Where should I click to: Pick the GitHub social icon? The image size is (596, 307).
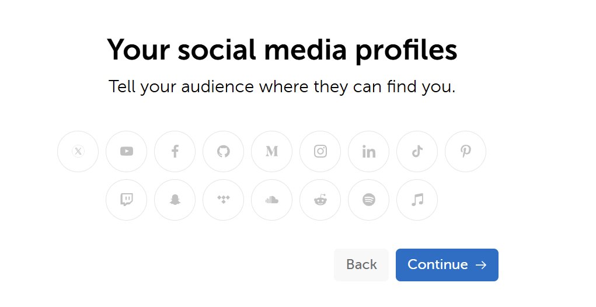click(223, 152)
